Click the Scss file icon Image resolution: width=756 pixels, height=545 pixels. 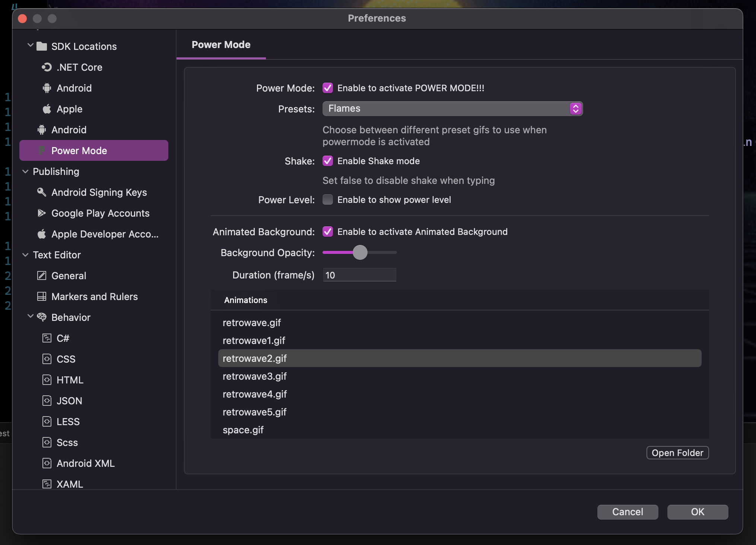pos(47,443)
